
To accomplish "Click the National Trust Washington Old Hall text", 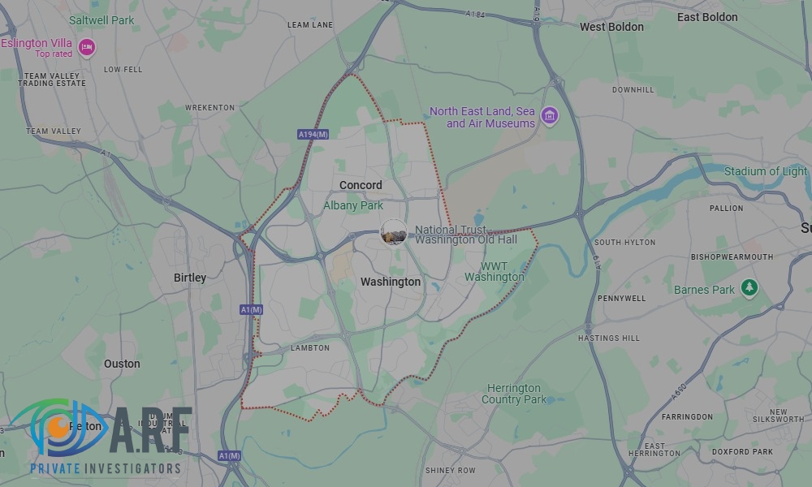I will click(465, 235).
